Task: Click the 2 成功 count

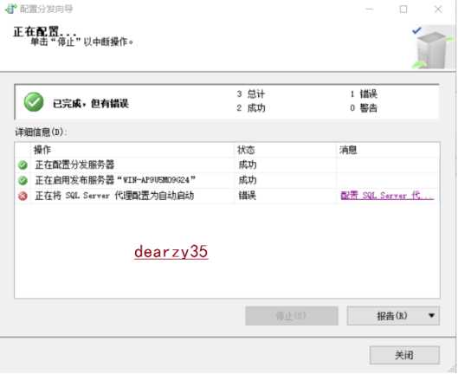Action: point(250,108)
